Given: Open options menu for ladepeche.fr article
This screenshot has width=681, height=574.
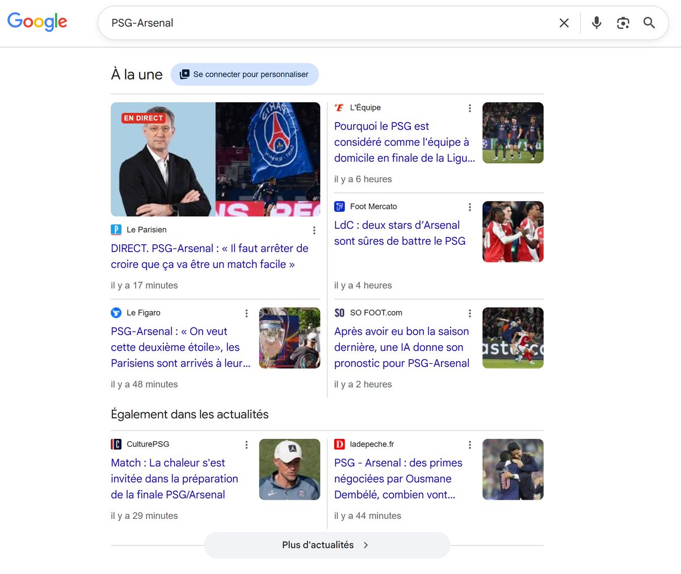Looking at the screenshot, I should pos(469,445).
